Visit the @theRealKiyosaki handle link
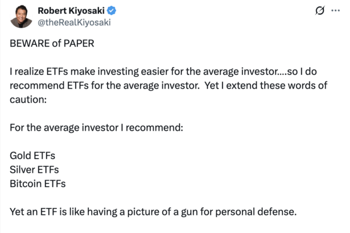The height and width of the screenshot is (233, 350). click(74, 23)
